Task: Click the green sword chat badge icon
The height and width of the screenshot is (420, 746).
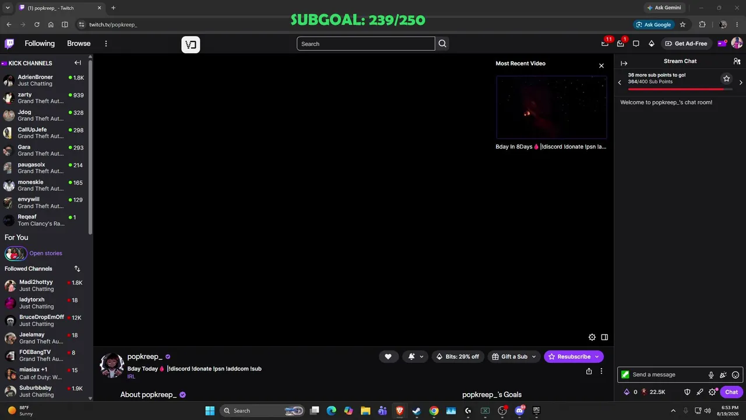Action: (625, 374)
